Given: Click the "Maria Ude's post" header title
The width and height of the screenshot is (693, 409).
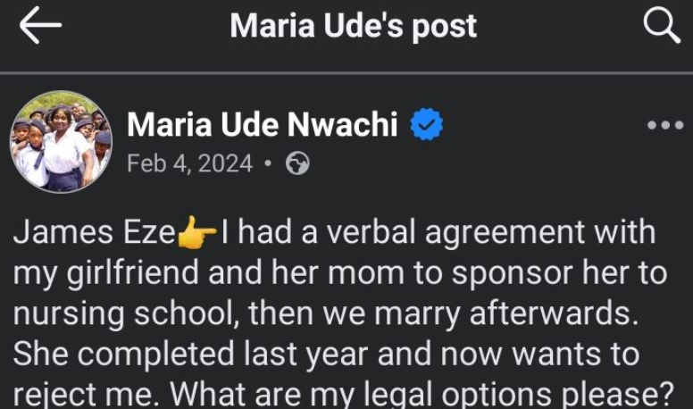Looking at the screenshot, I should (x=354, y=27).
